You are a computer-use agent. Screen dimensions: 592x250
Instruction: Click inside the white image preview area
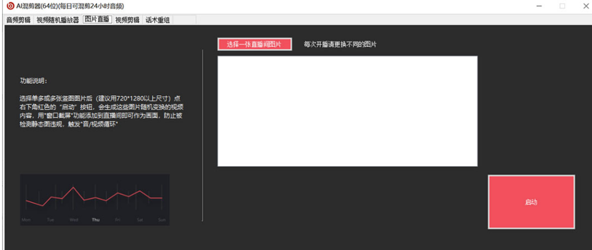click(347, 111)
